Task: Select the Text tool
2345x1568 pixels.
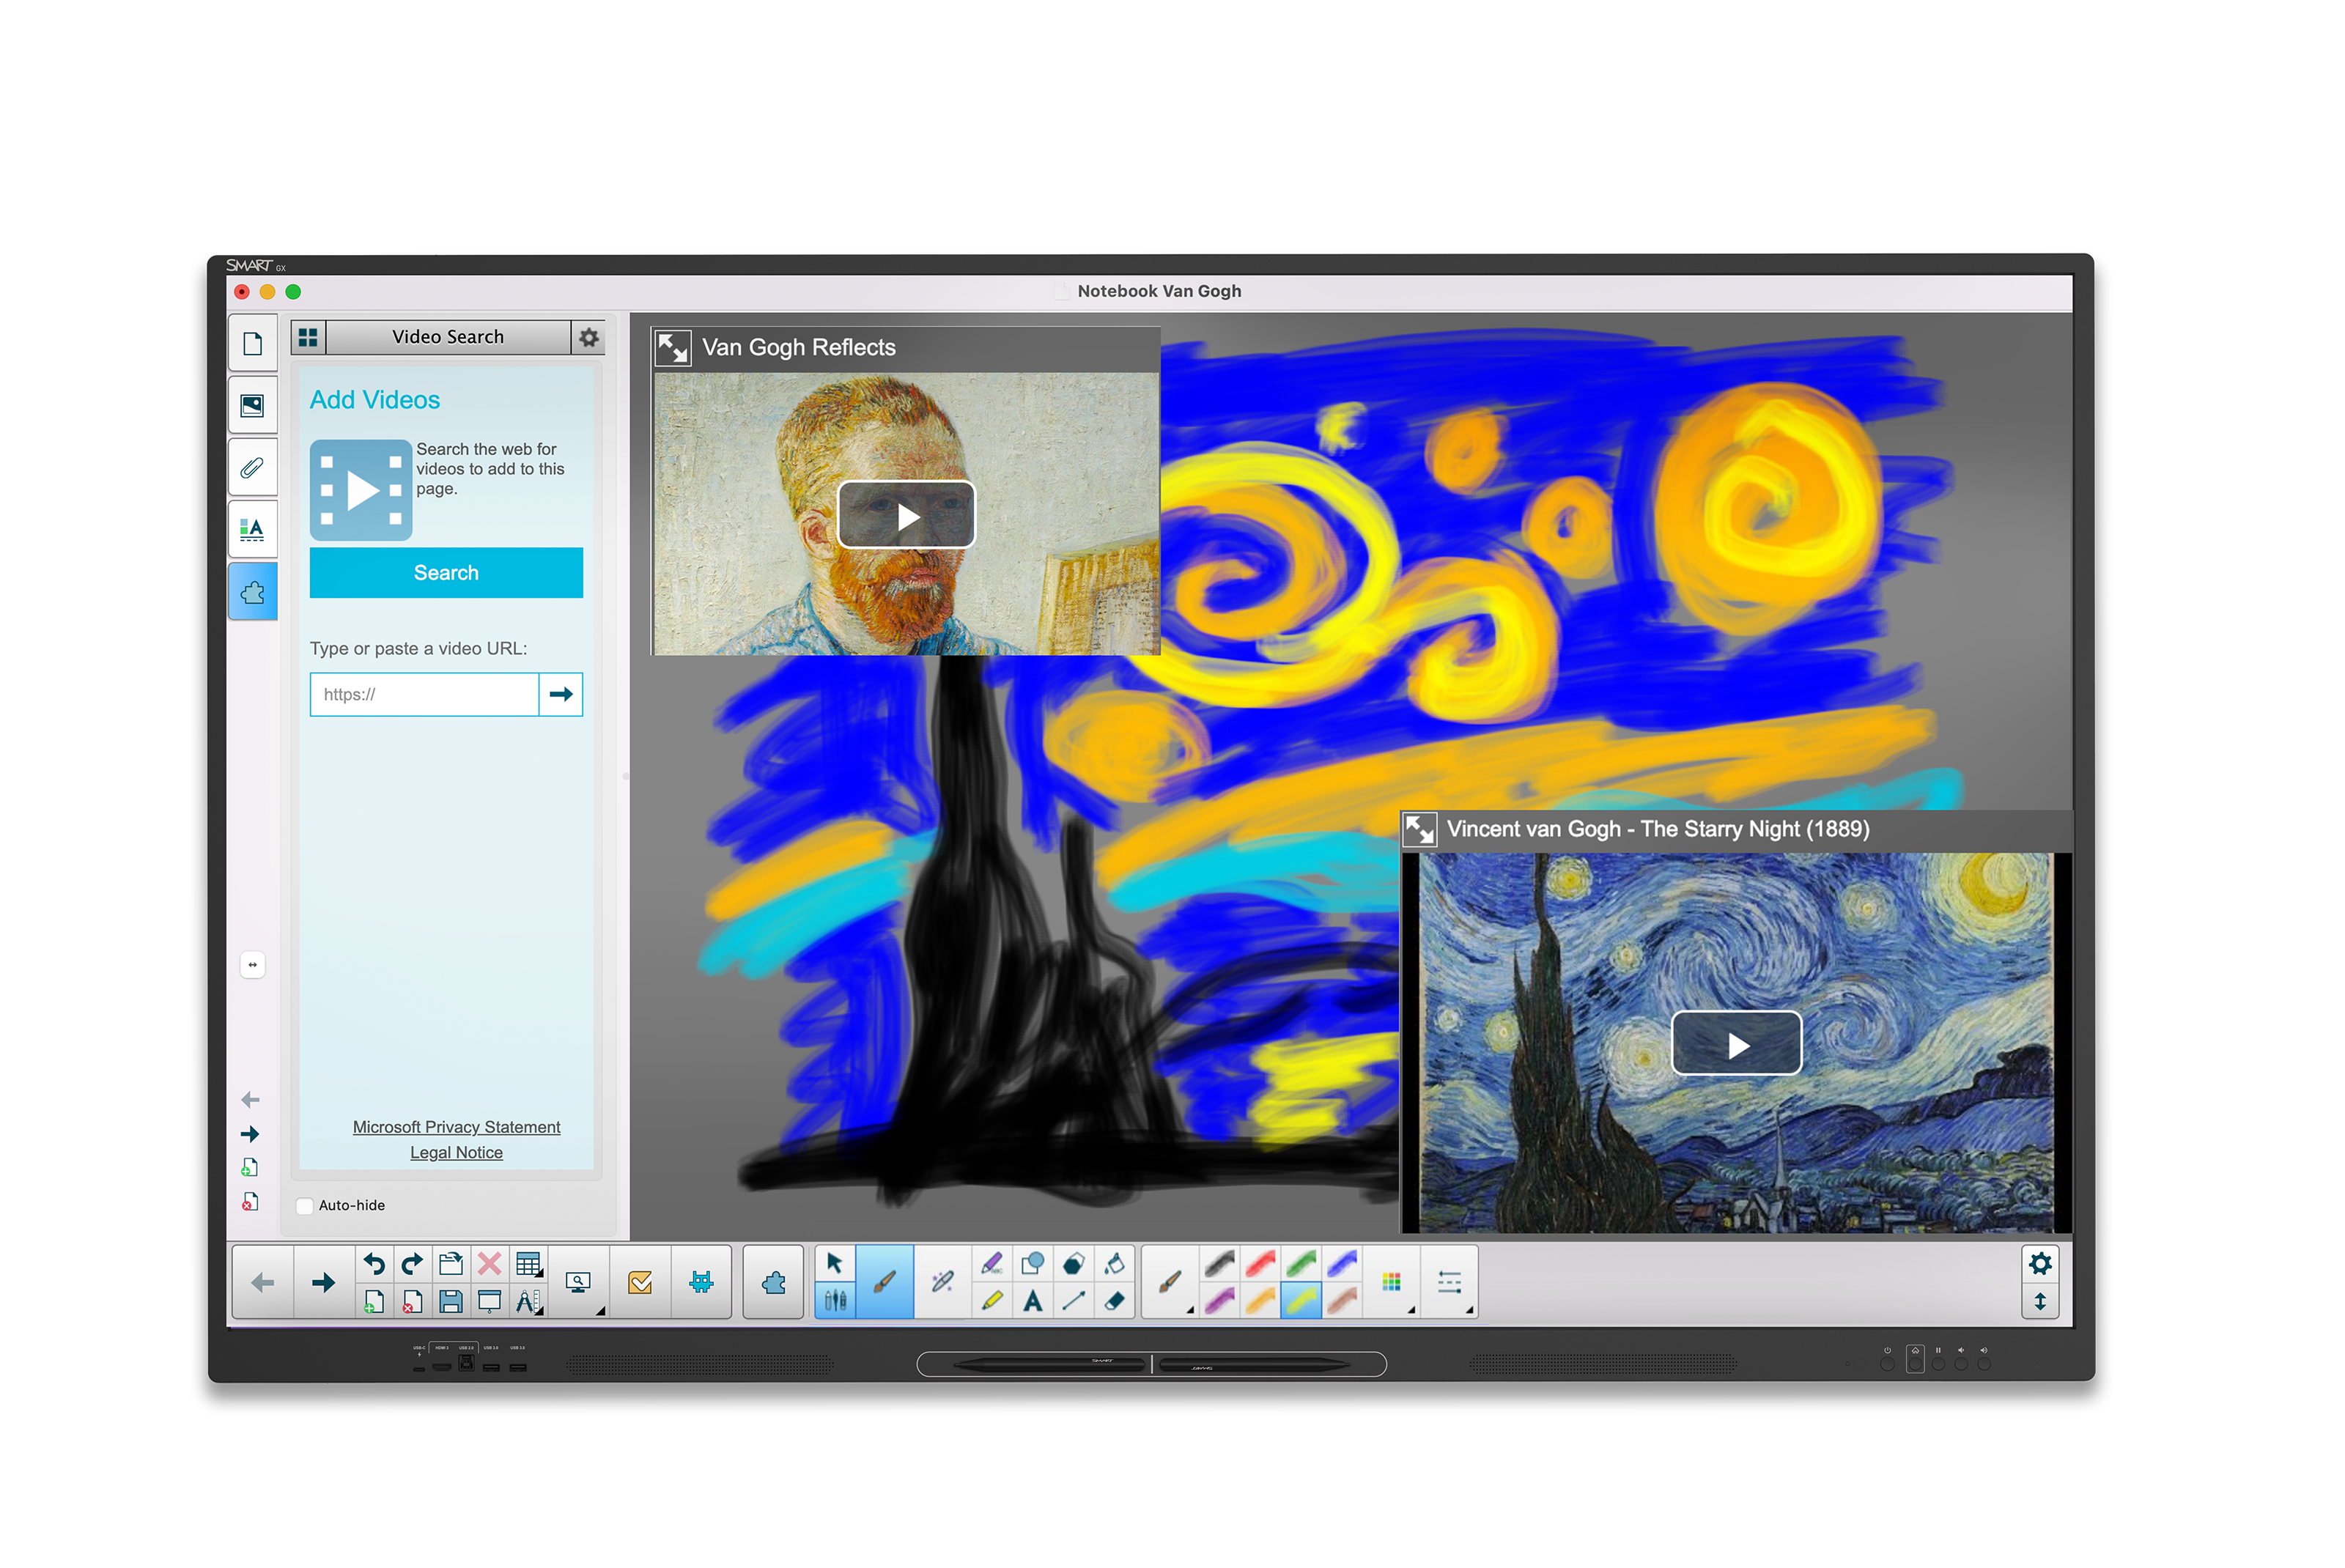Action: pos(1033,1301)
